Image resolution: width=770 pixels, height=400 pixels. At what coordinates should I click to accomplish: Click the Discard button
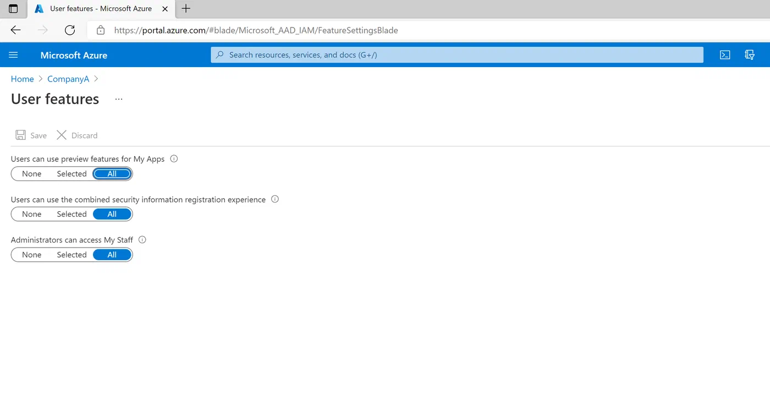click(77, 135)
